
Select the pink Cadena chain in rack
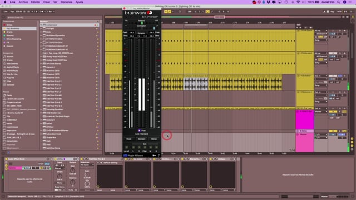tap(15, 168)
